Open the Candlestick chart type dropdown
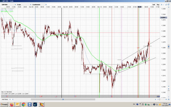Screen dimensions: 171x107 click(39, 5)
